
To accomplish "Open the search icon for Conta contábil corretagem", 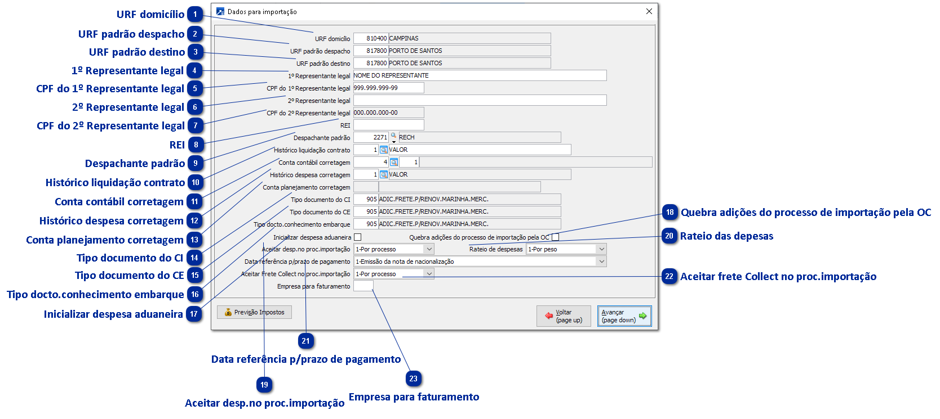I will [394, 162].
